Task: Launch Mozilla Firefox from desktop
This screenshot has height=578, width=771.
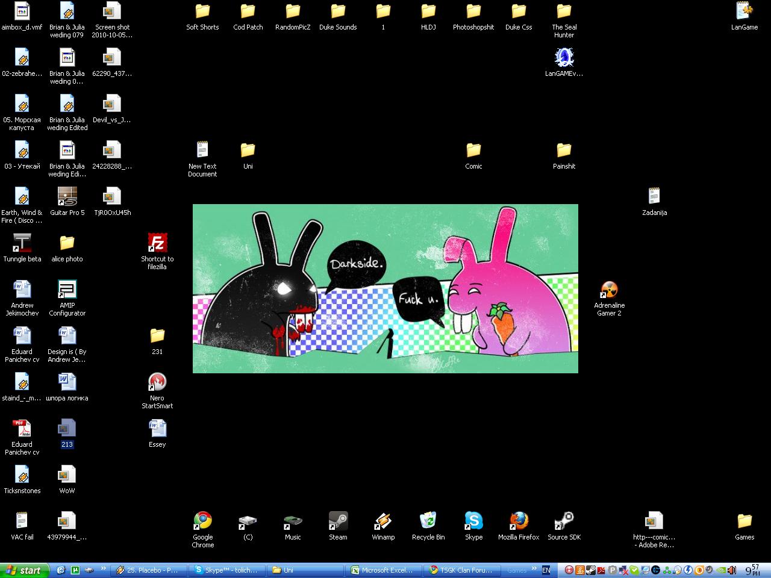Action: pyautogui.click(x=519, y=521)
